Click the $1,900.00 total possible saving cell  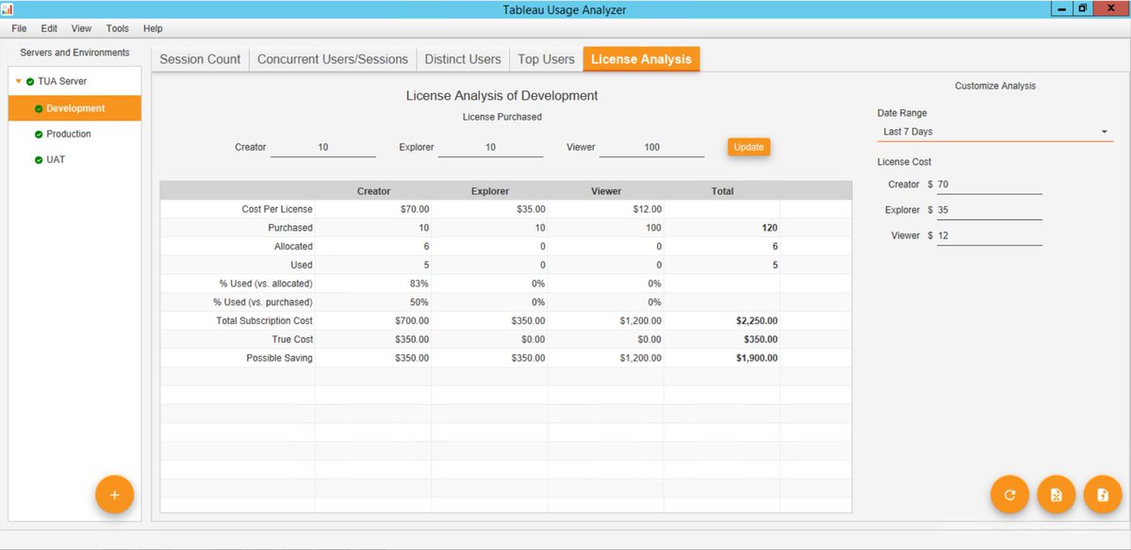coord(722,358)
